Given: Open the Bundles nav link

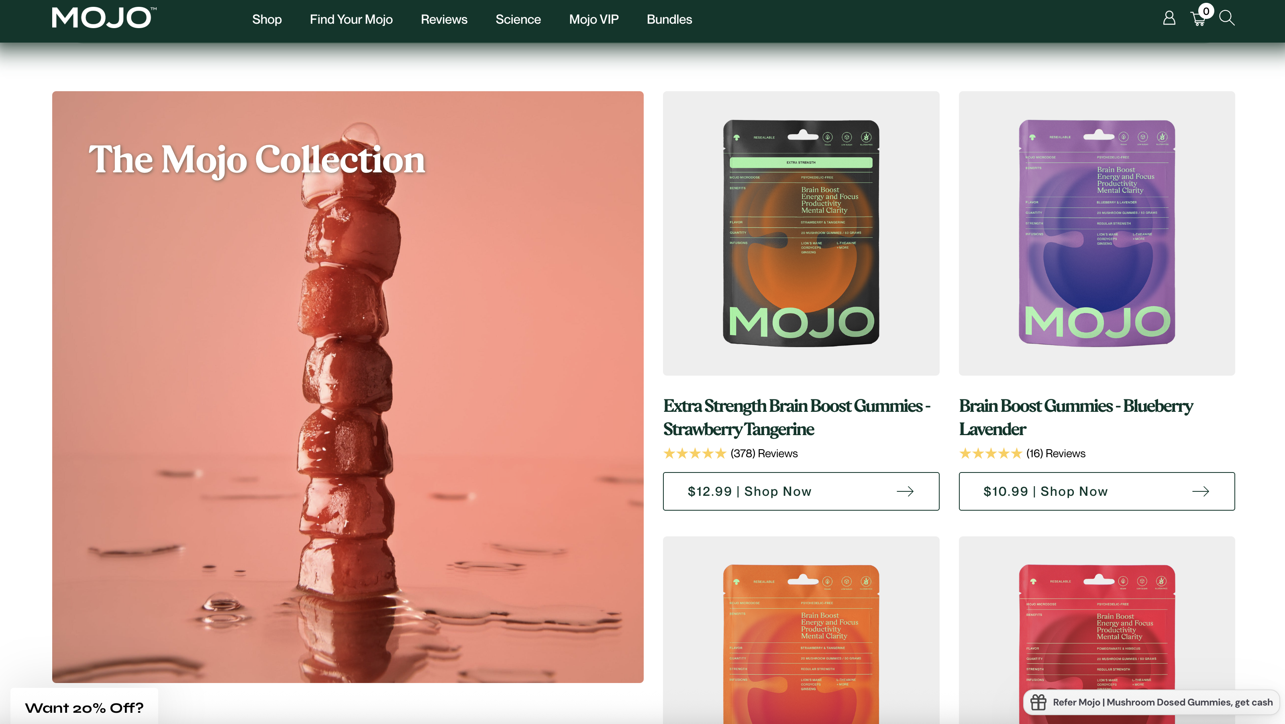Looking at the screenshot, I should [x=669, y=19].
